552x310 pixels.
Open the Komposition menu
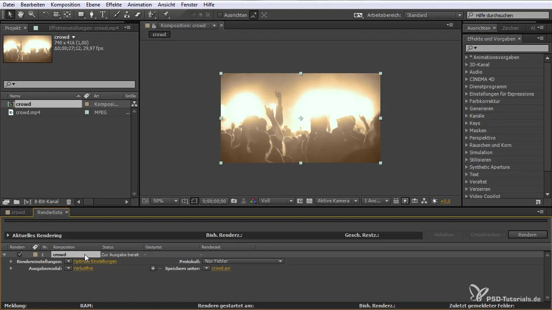coord(65,5)
